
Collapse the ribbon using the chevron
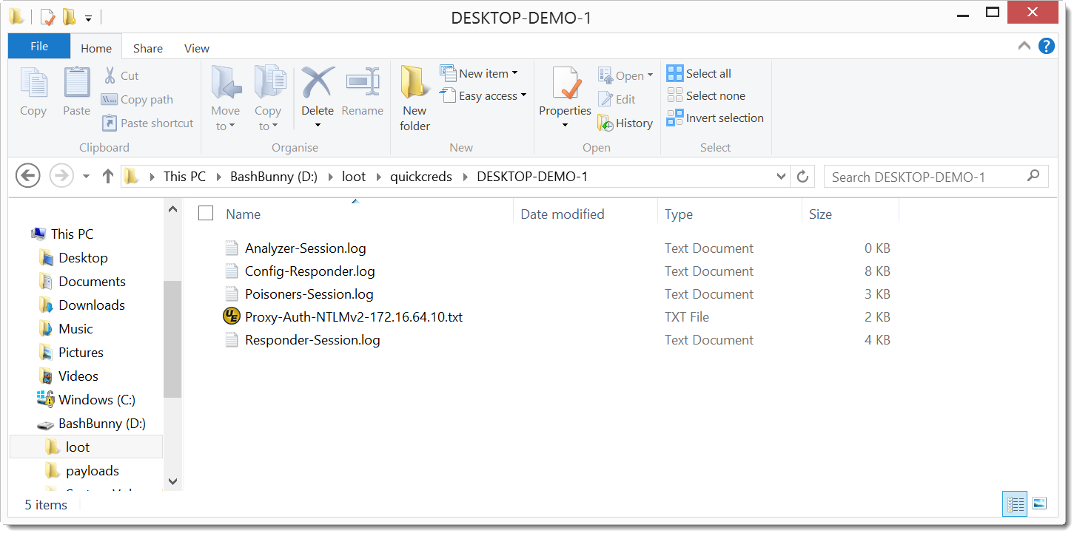pos(1024,46)
